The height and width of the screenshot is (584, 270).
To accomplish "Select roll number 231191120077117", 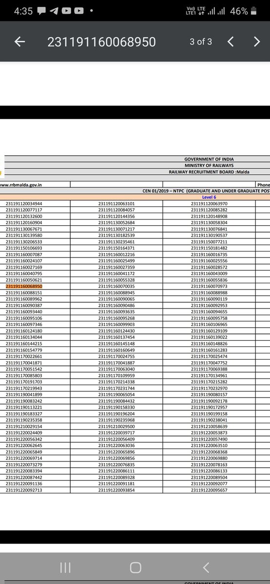I will point(24,210).
